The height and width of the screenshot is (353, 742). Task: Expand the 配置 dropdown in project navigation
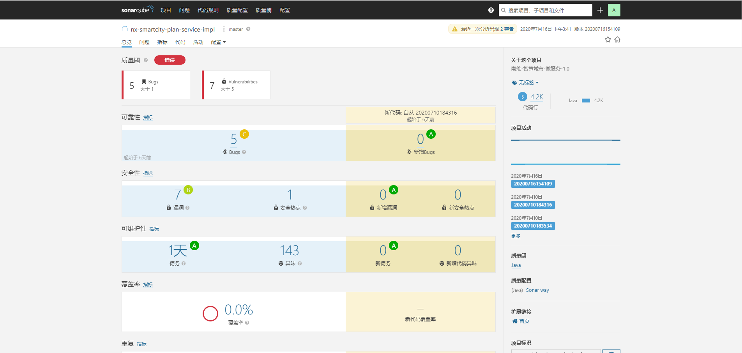[x=218, y=42]
